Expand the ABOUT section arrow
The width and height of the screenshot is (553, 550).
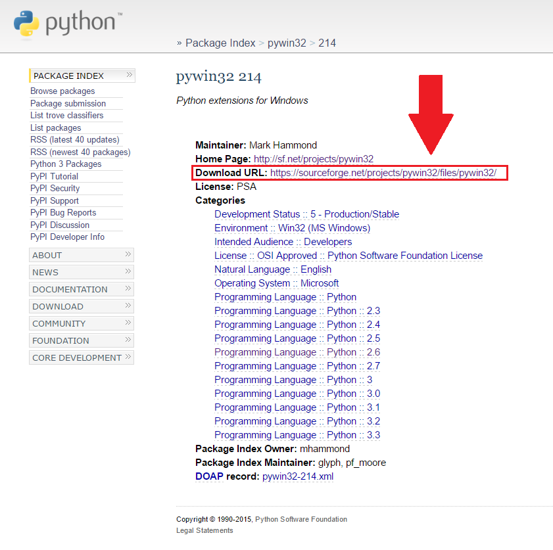128,254
